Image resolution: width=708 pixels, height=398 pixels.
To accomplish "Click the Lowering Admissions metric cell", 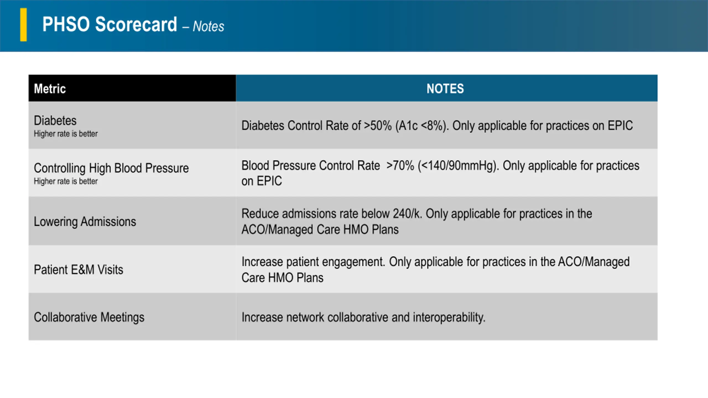I will (x=132, y=221).
